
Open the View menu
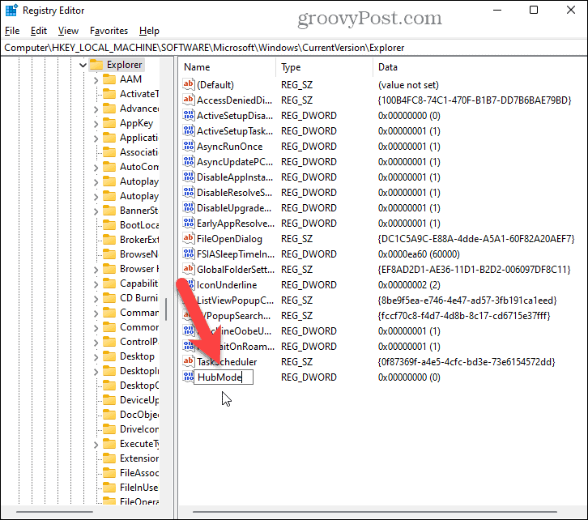[68, 31]
